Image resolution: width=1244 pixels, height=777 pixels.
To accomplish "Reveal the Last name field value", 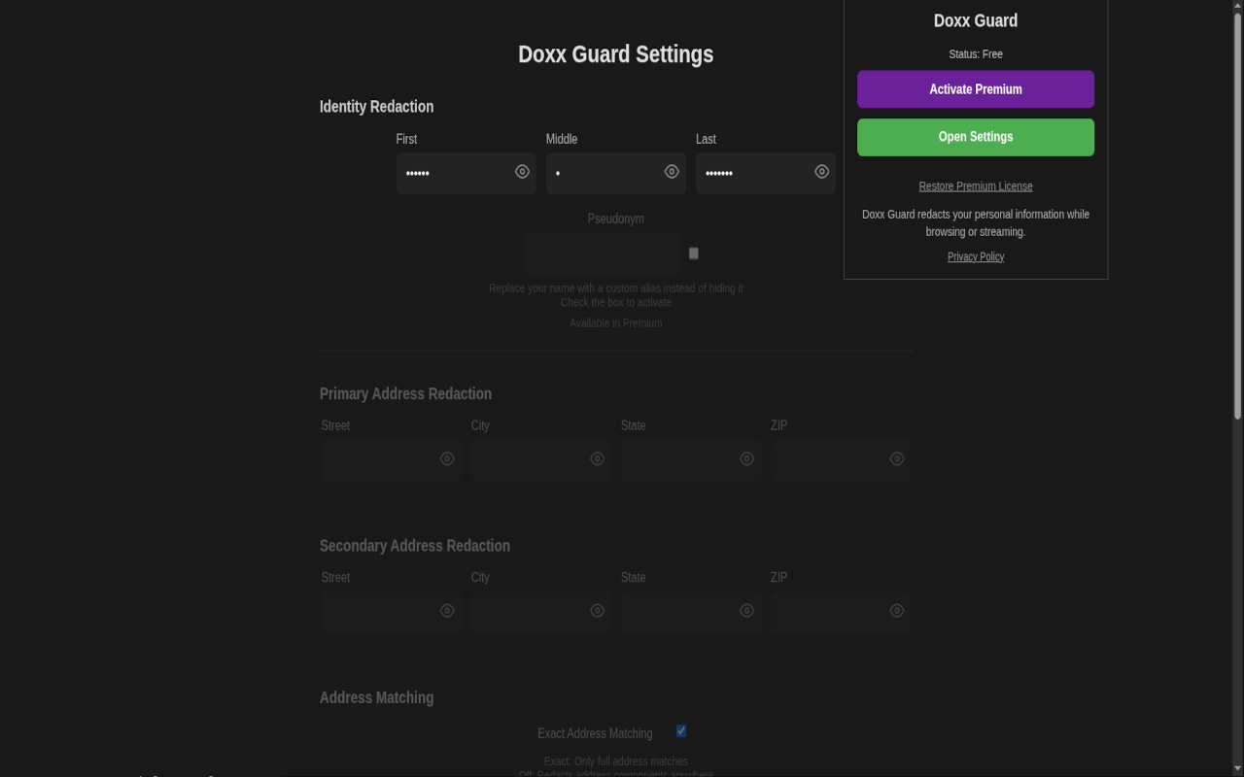I will click(821, 172).
